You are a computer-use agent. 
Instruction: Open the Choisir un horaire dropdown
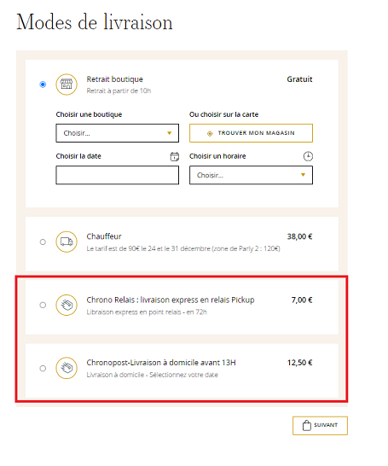[x=252, y=175]
